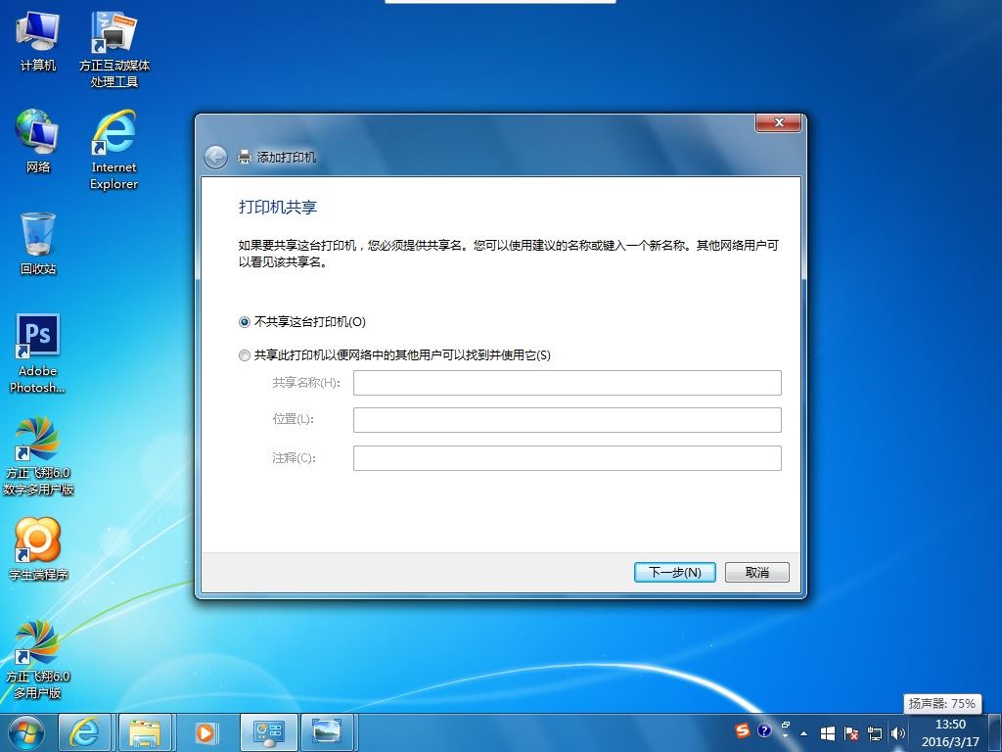Viewport: 1002px width, 752px height.
Task: Go back using the wizard back arrow
Action: pos(215,157)
